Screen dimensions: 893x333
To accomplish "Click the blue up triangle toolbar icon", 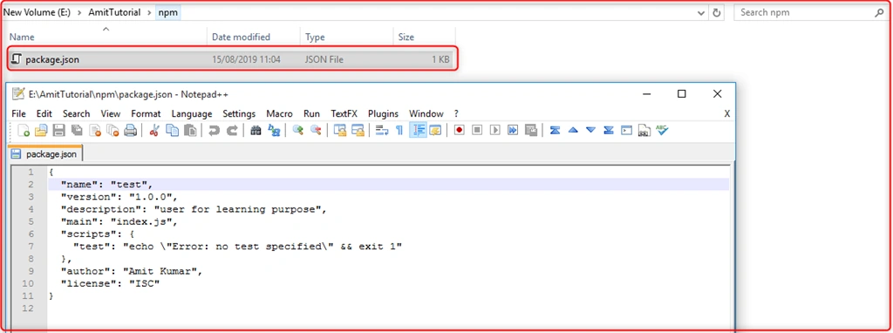I will coord(572,131).
